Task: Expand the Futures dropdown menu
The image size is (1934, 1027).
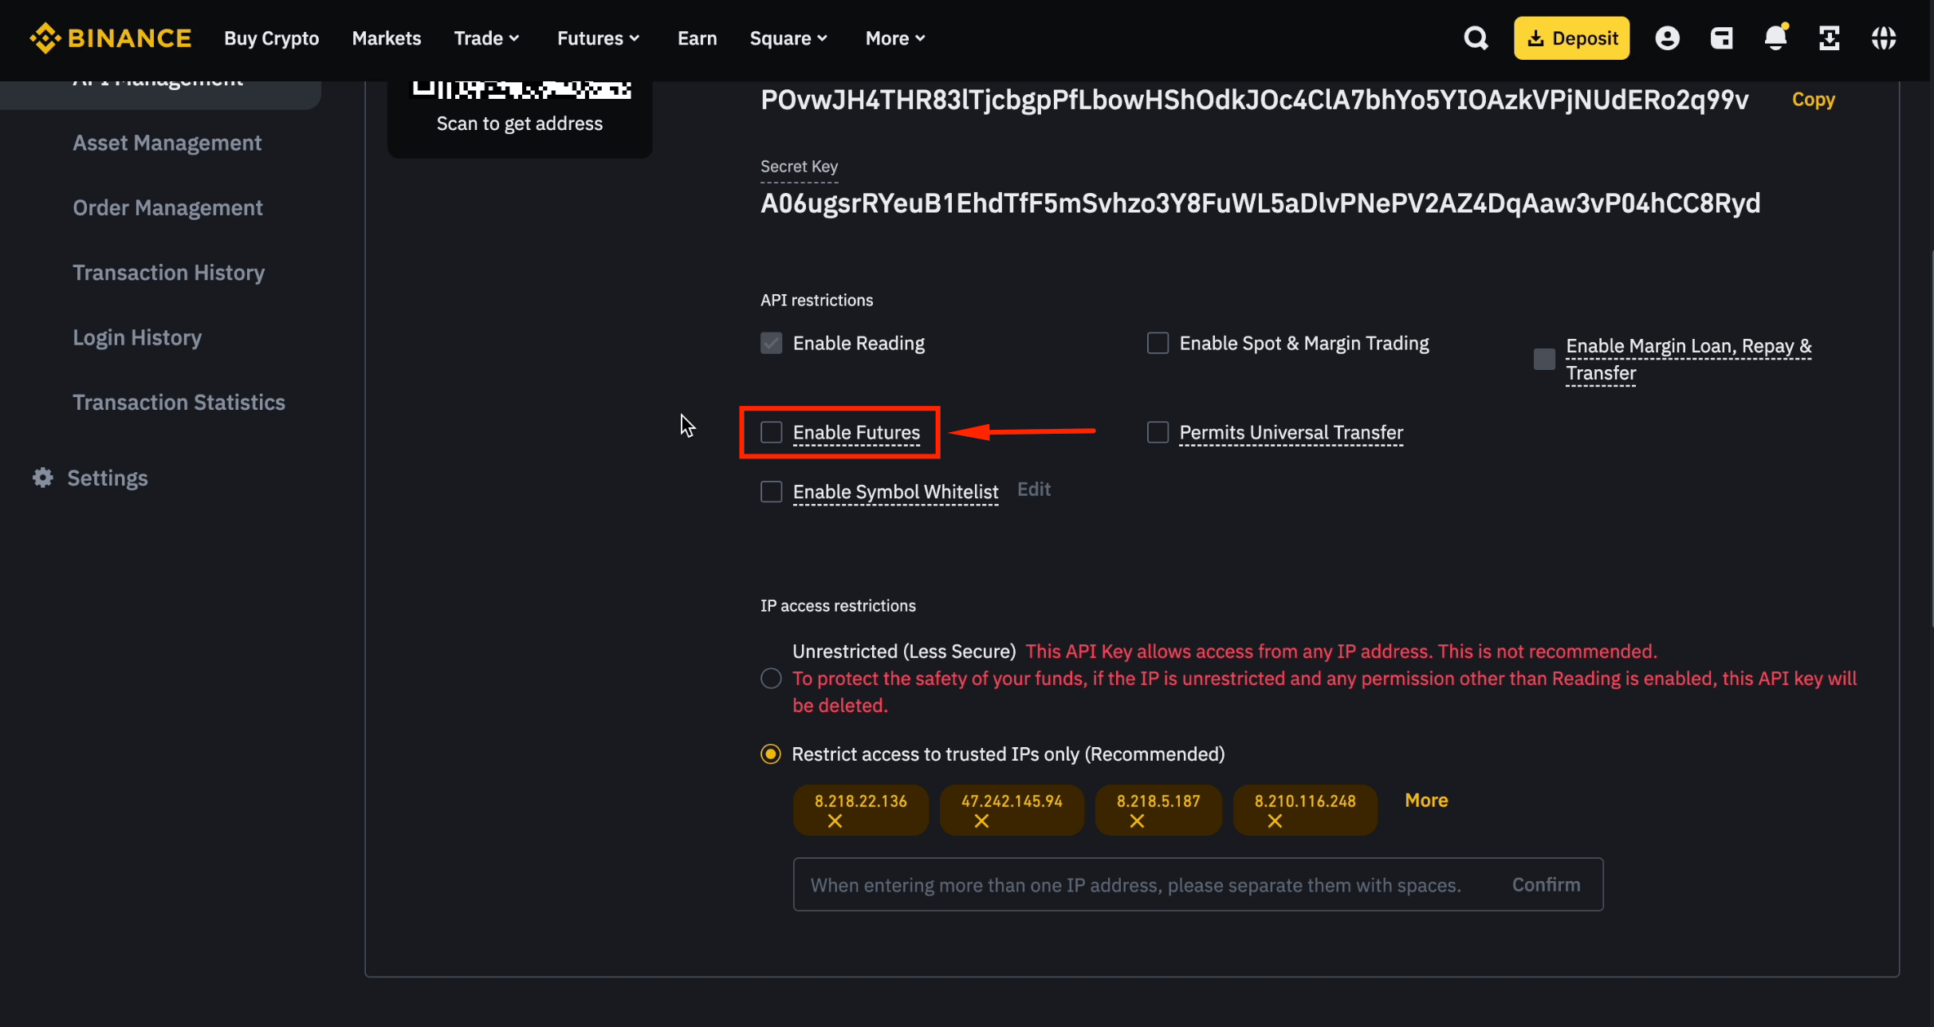Action: [x=598, y=38]
